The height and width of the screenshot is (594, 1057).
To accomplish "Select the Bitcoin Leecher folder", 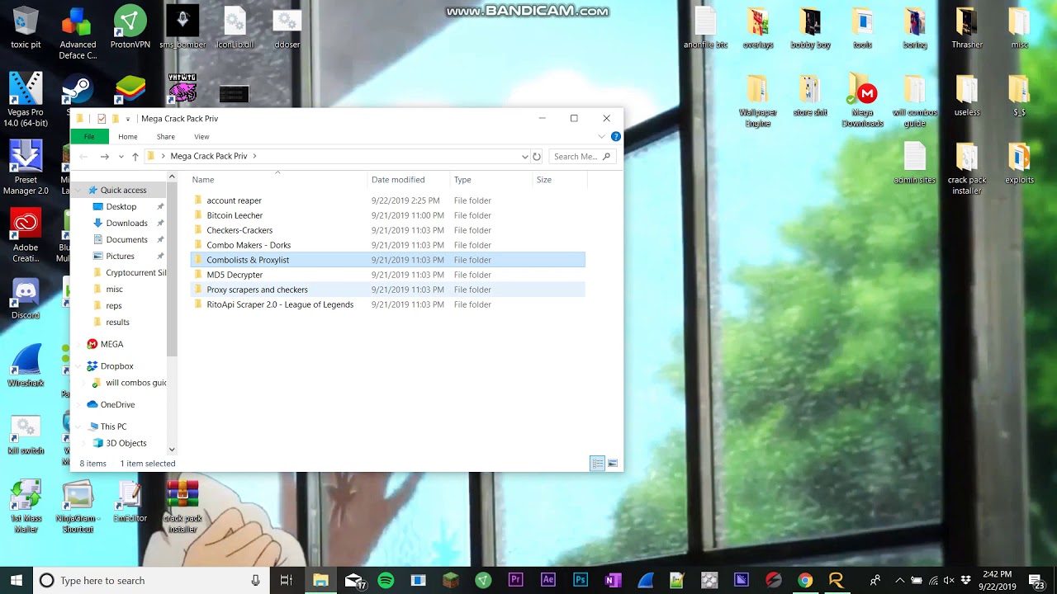I will (x=387, y=215).
